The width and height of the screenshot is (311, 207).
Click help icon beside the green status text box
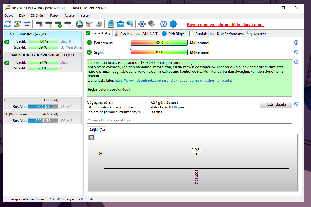coord(296,62)
